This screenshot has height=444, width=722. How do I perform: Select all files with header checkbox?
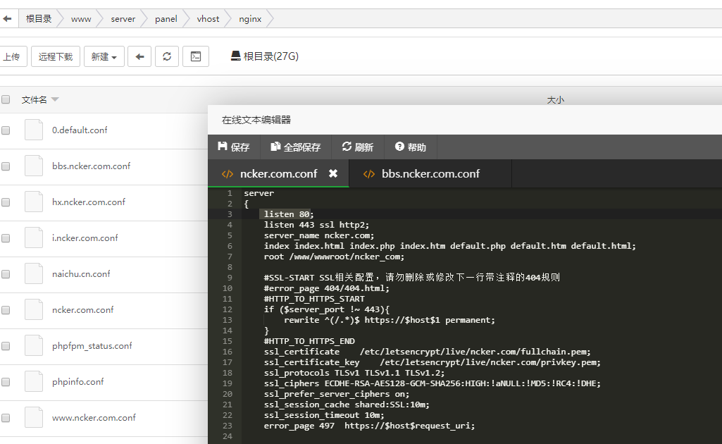(6, 99)
